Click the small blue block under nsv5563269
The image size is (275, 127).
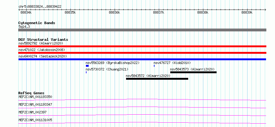coord(87,66)
